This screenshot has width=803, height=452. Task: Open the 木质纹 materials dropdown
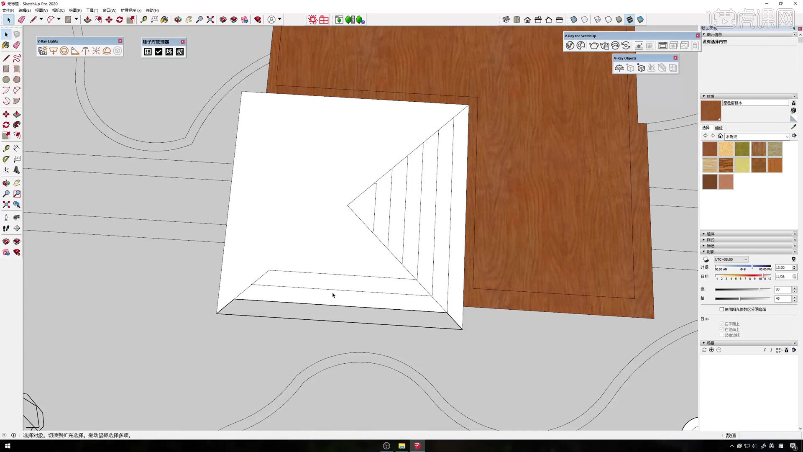pyautogui.click(x=757, y=136)
